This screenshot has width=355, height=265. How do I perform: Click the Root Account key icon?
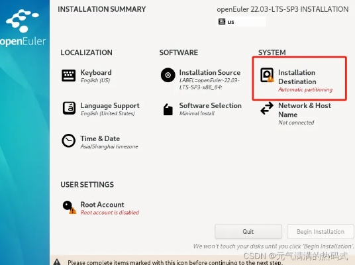tap(70, 207)
